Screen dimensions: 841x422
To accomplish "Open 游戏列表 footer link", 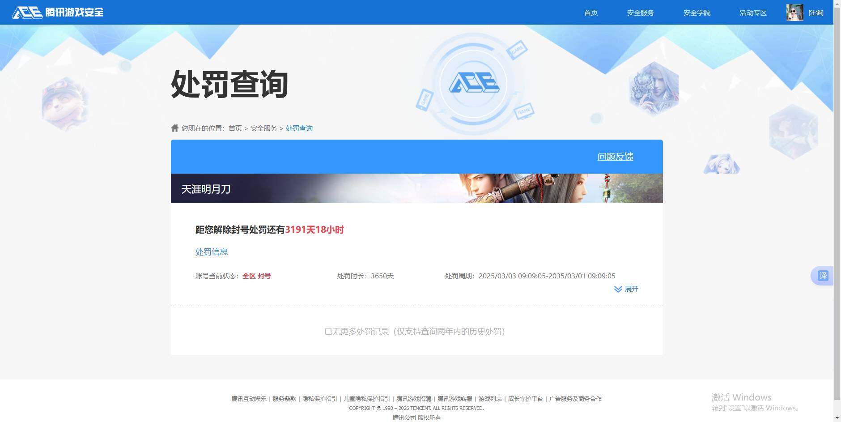I will point(490,399).
